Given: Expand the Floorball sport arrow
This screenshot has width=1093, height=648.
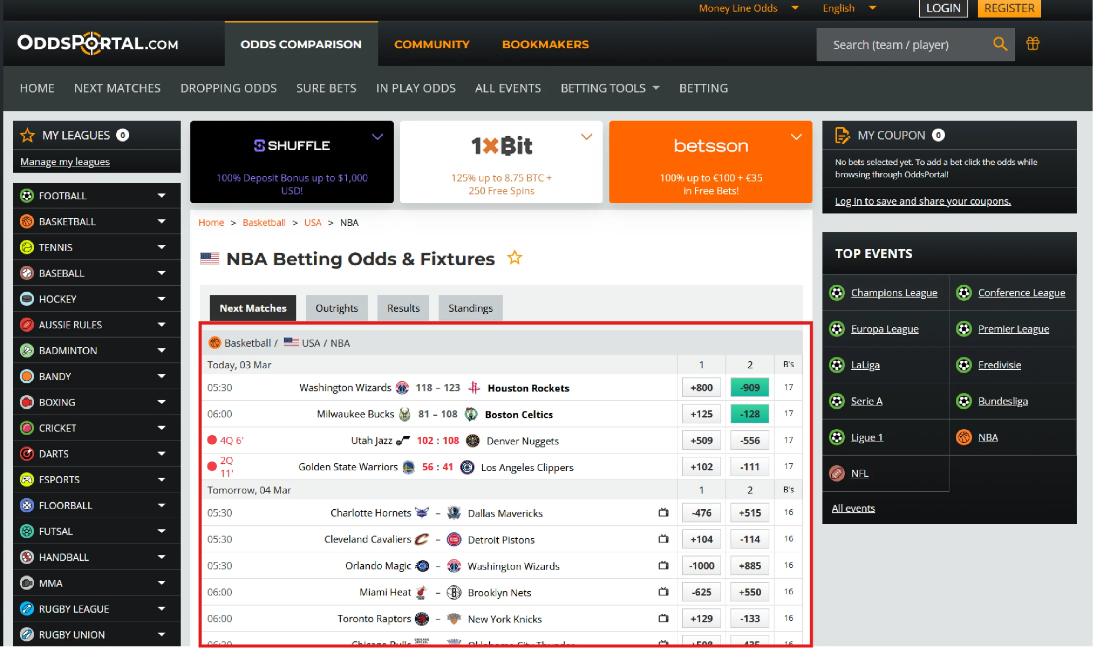Looking at the screenshot, I should (x=161, y=505).
